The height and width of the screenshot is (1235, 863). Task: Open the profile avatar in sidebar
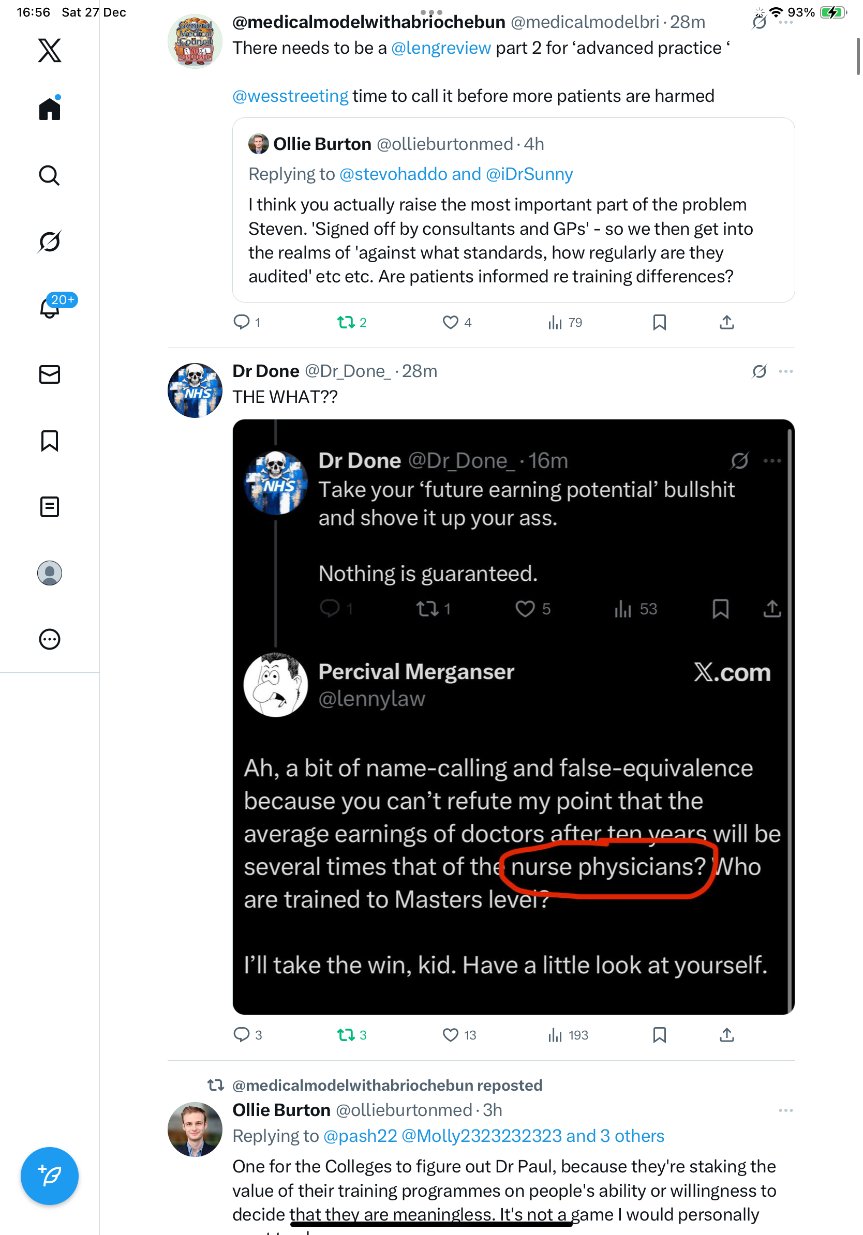(x=50, y=573)
